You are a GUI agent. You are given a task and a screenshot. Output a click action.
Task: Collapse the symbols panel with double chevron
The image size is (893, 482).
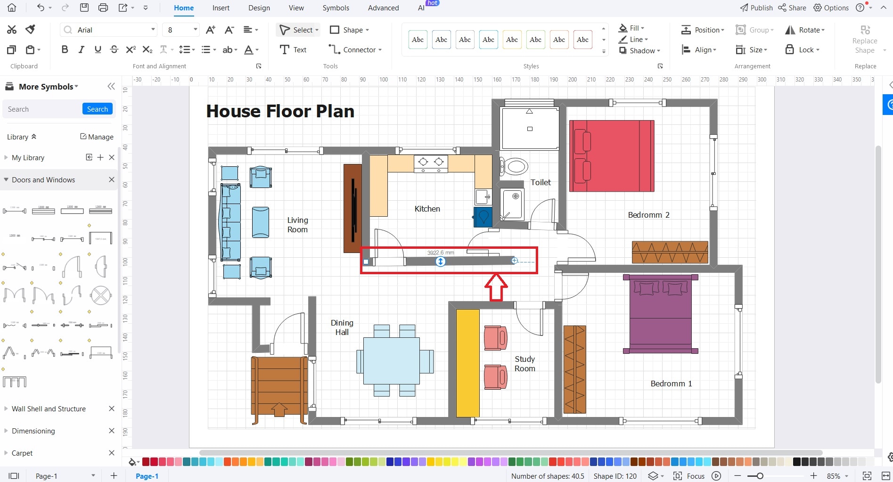point(111,86)
